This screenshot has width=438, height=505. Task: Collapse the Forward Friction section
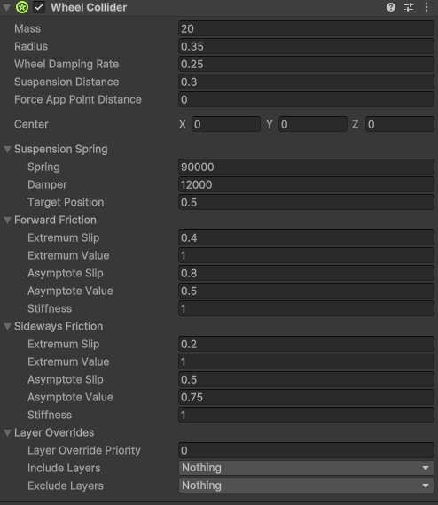[x=7, y=221]
